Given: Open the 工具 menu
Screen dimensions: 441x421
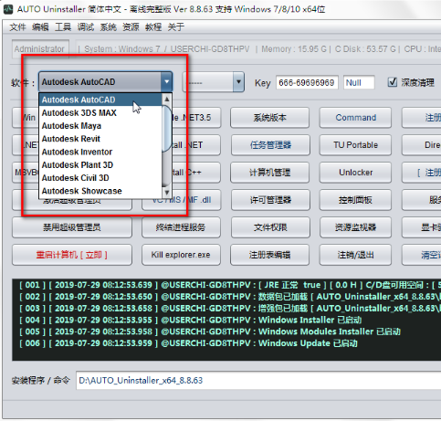Looking at the screenshot, I should tap(63, 27).
